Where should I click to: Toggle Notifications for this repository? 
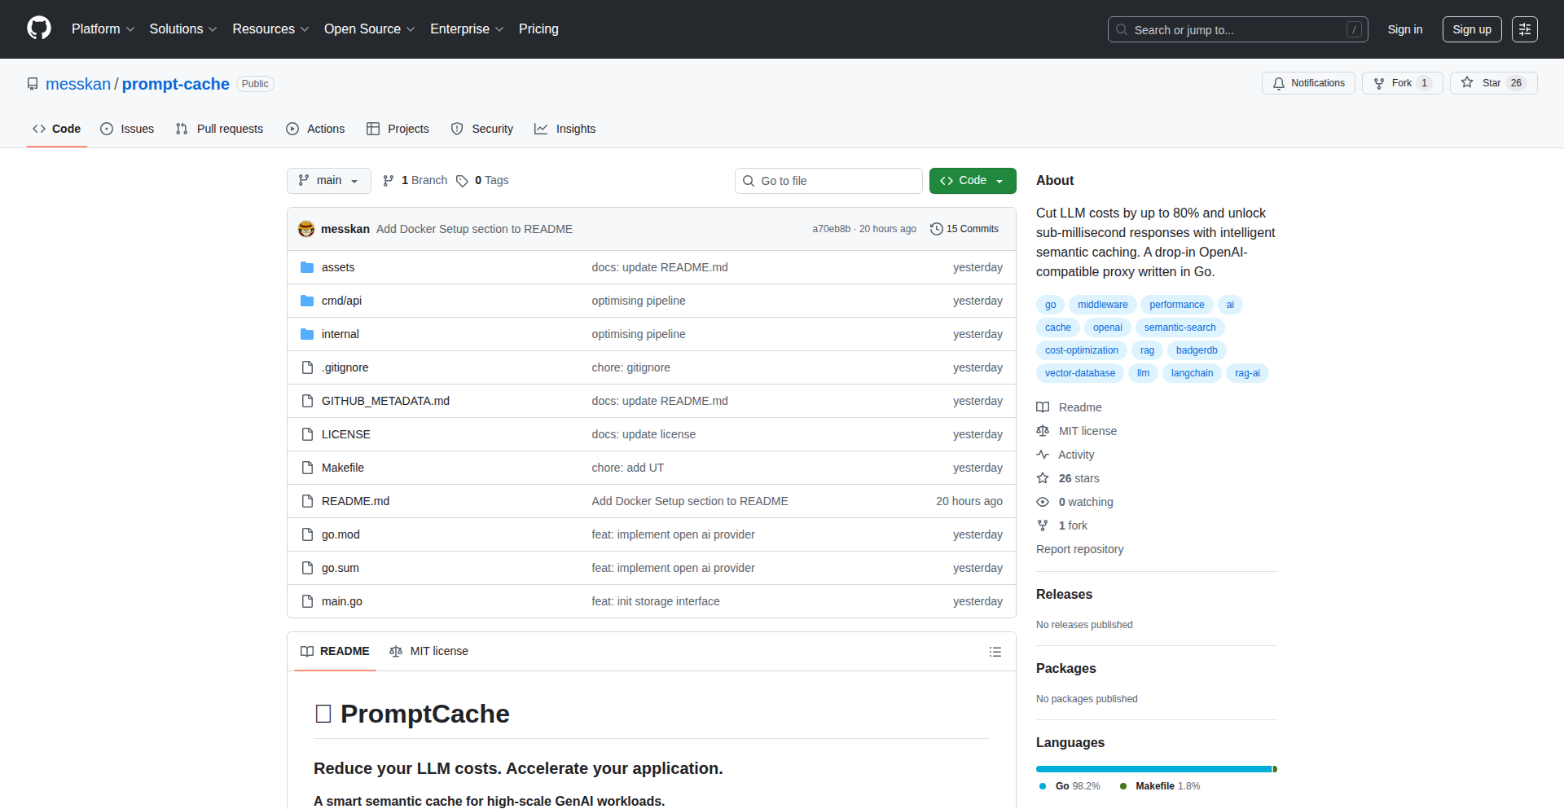coord(1308,83)
